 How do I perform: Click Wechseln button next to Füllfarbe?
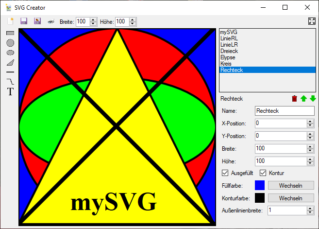290,185
